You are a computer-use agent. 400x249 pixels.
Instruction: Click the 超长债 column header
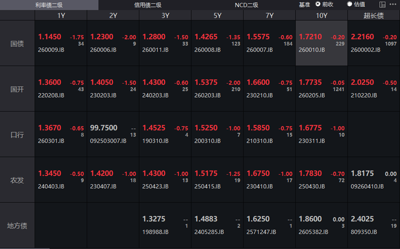[374, 15]
